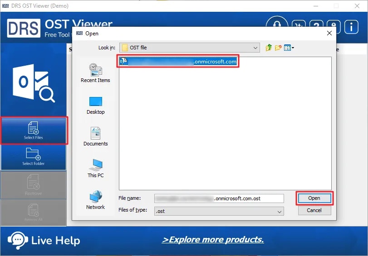Click the Outlook search logo icon

tap(34, 82)
